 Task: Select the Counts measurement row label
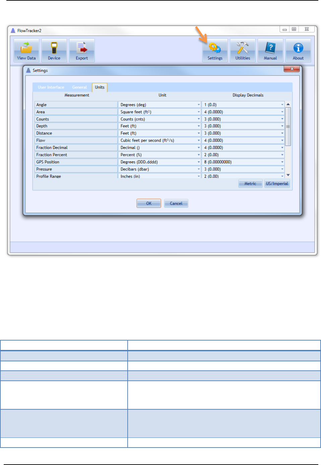point(76,119)
